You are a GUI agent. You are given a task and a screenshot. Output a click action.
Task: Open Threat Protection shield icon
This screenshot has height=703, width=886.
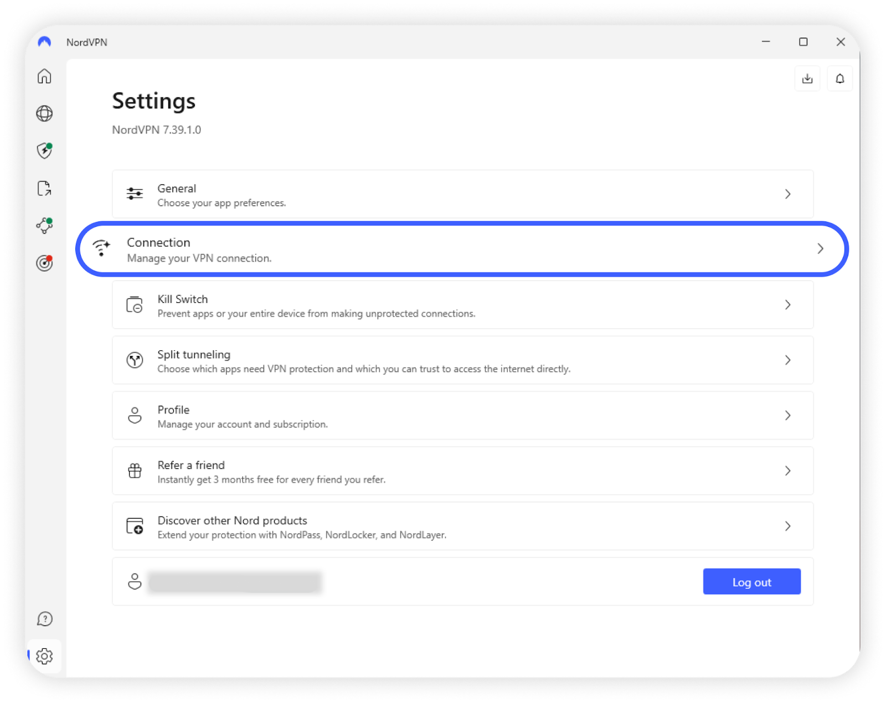pos(44,151)
